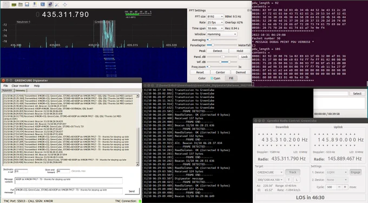Toggle the Lock button beside Pand. dB
This screenshot has height=203, width=368.
[244, 57]
